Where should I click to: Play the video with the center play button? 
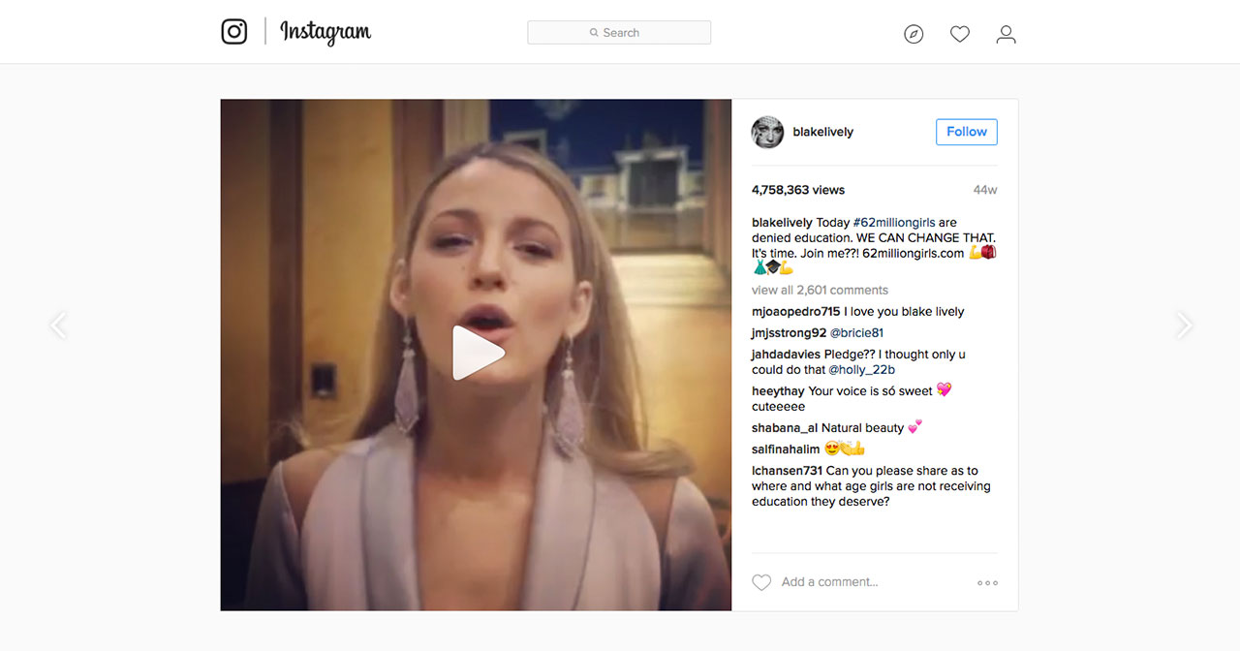pyautogui.click(x=477, y=354)
